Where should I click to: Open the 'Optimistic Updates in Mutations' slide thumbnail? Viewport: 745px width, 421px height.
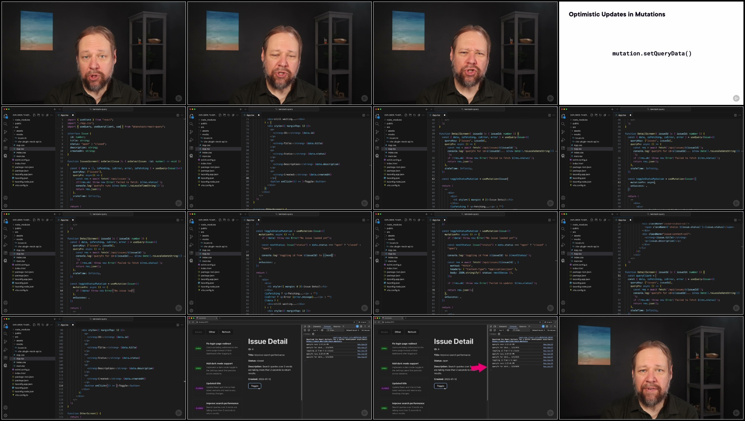[651, 53]
